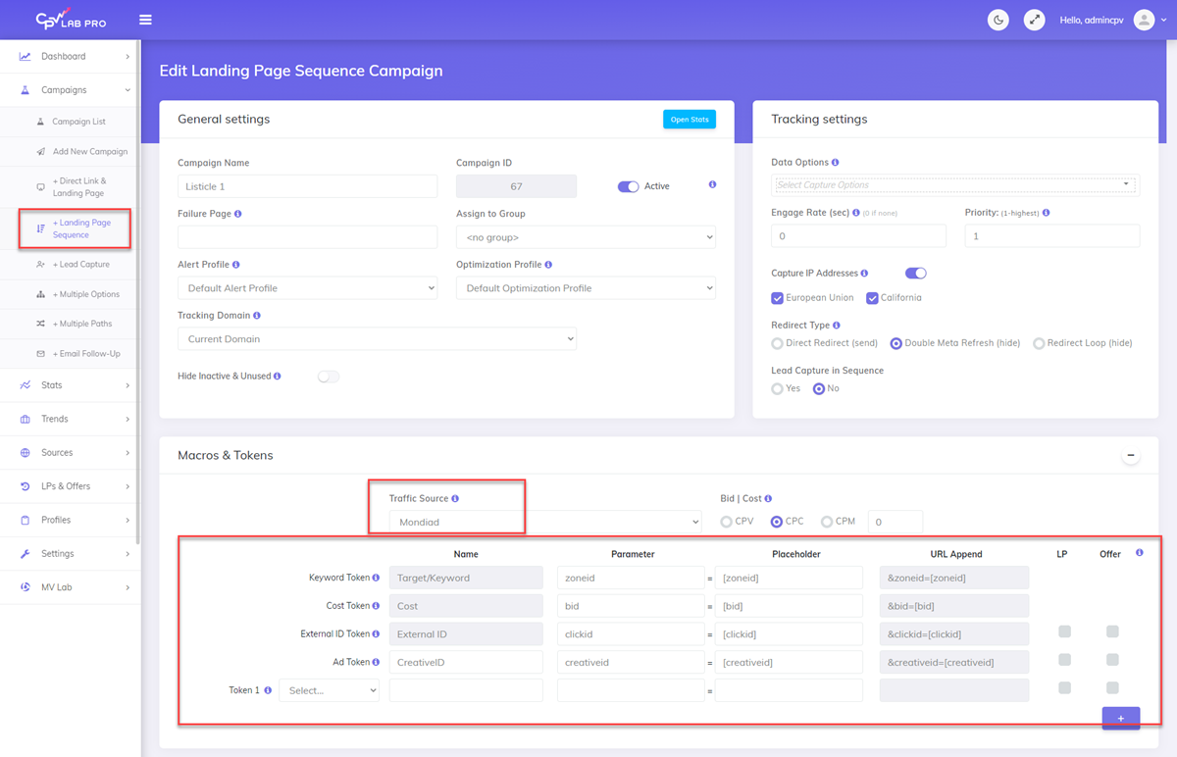
Task: Toggle dark mode from the top bar
Action: pos(998,20)
